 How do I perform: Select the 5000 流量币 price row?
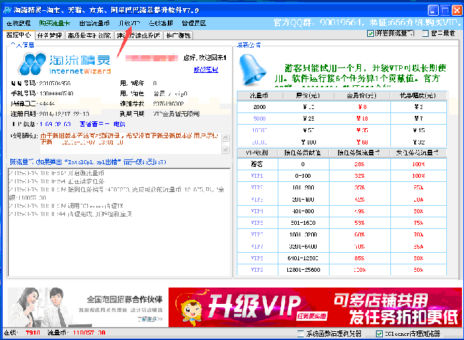pos(342,119)
